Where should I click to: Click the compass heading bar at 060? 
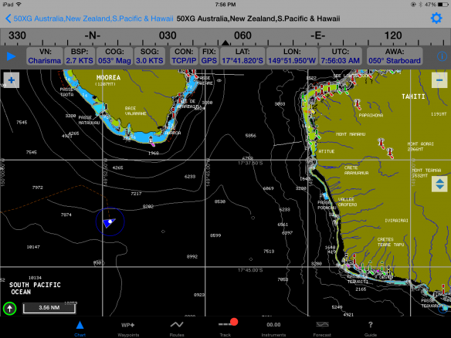pyautogui.click(x=242, y=36)
